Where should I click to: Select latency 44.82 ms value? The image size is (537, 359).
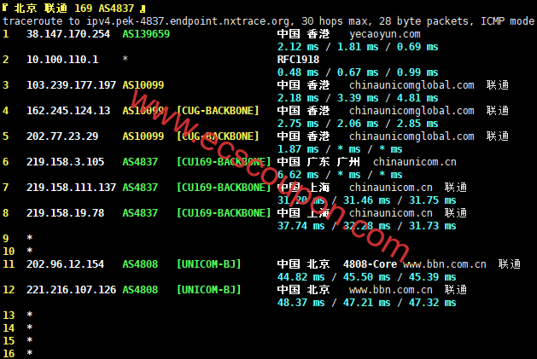[301, 277]
